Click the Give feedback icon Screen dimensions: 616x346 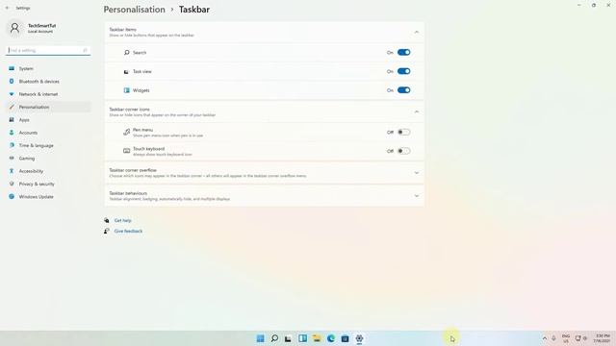(107, 231)
